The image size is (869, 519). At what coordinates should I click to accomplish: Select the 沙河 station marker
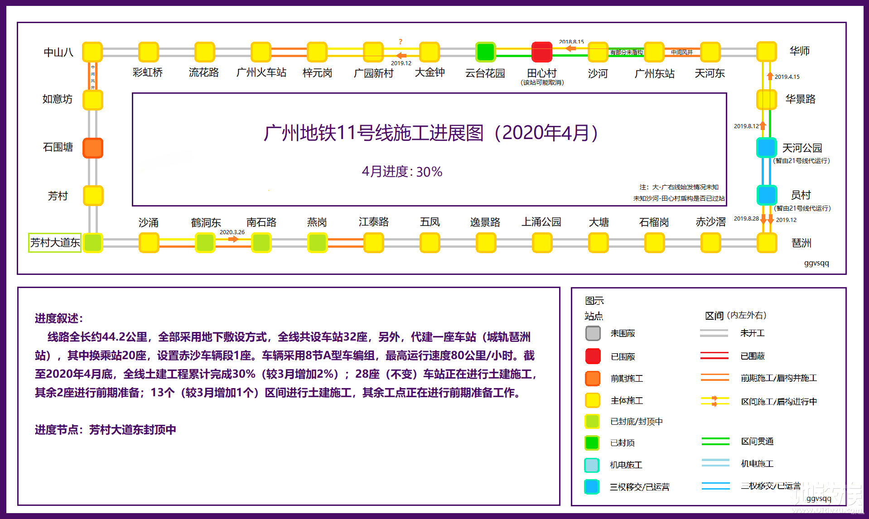coord(598,52)
